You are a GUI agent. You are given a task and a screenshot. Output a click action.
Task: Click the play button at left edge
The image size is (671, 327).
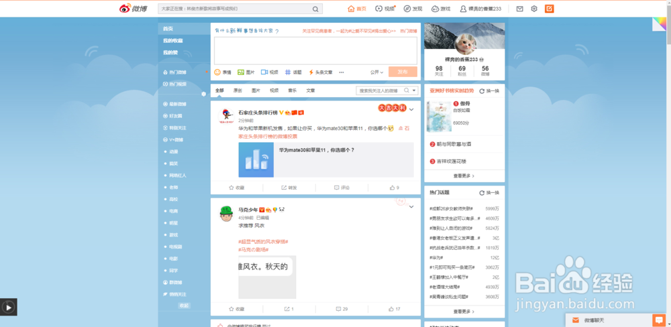pos(9,306)
